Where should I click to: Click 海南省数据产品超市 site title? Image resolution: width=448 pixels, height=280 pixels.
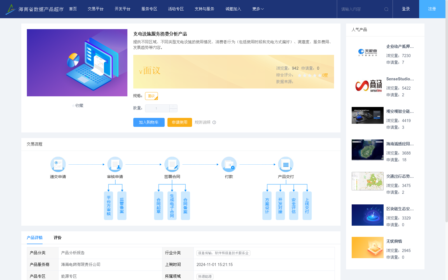(41, 9)
